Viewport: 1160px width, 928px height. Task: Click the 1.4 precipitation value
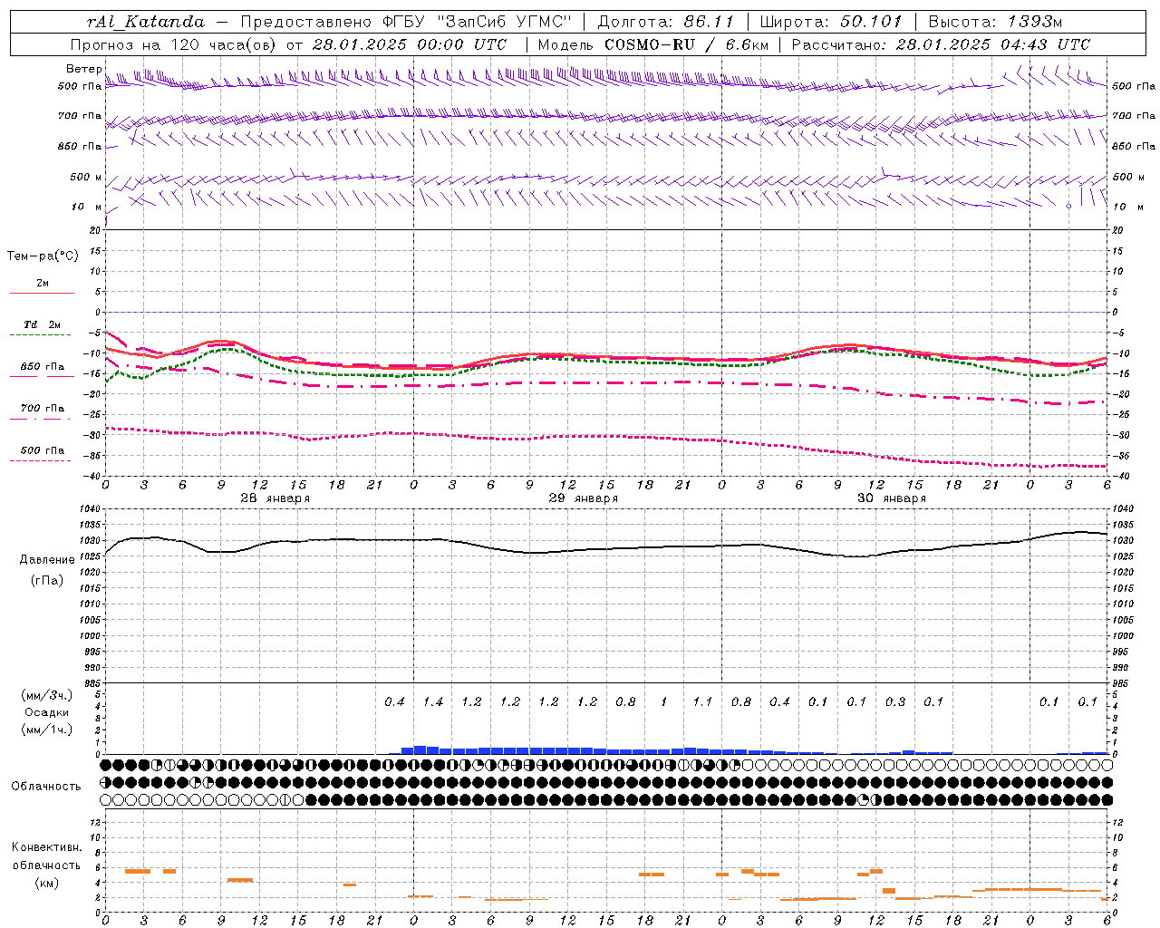433,702
